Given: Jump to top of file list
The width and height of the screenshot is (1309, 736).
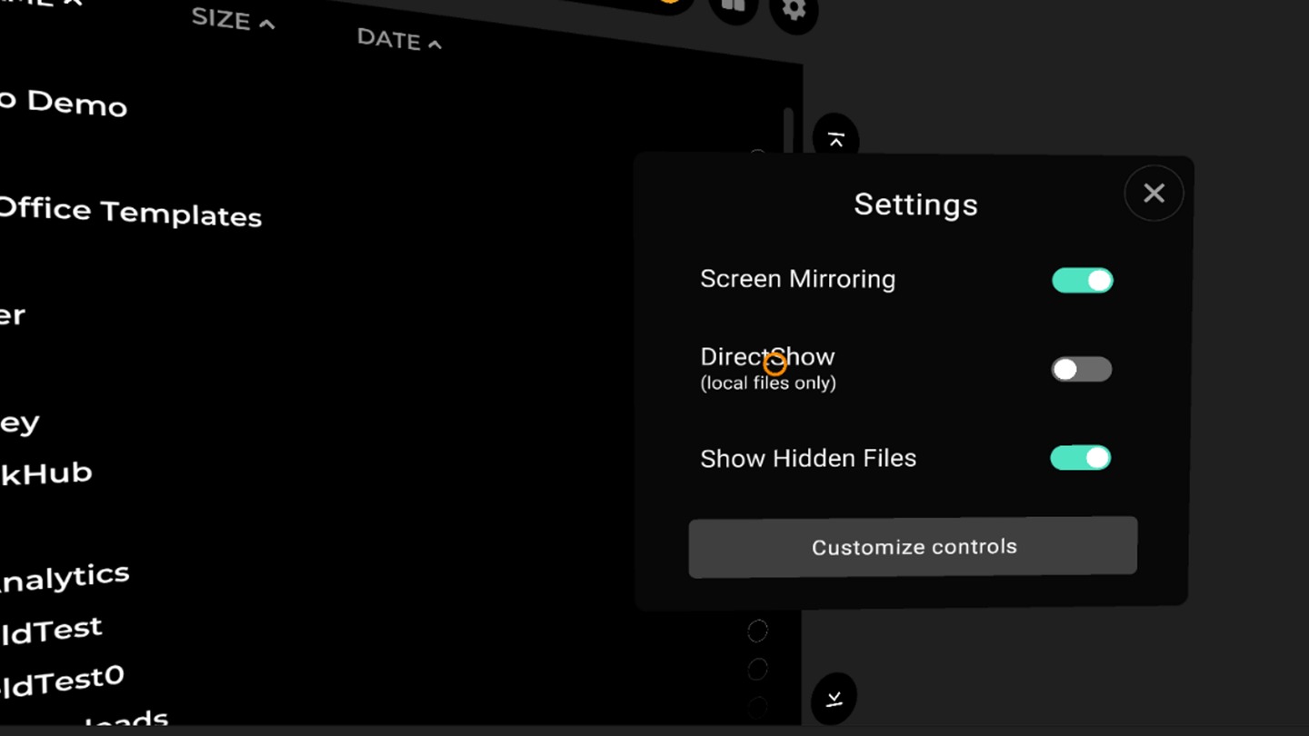Looking at the screenshot, I should point(835,140).
